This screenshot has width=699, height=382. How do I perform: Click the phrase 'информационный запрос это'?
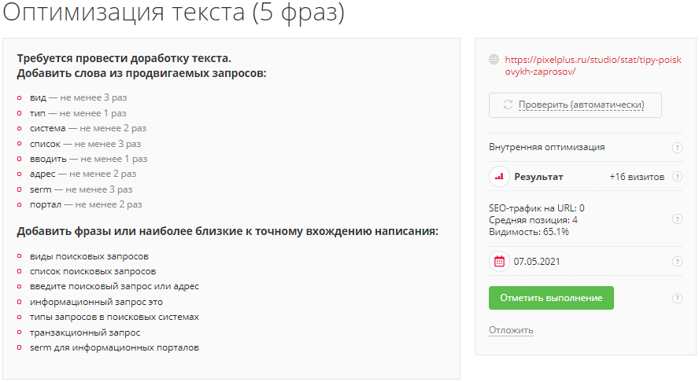(96, 302)
